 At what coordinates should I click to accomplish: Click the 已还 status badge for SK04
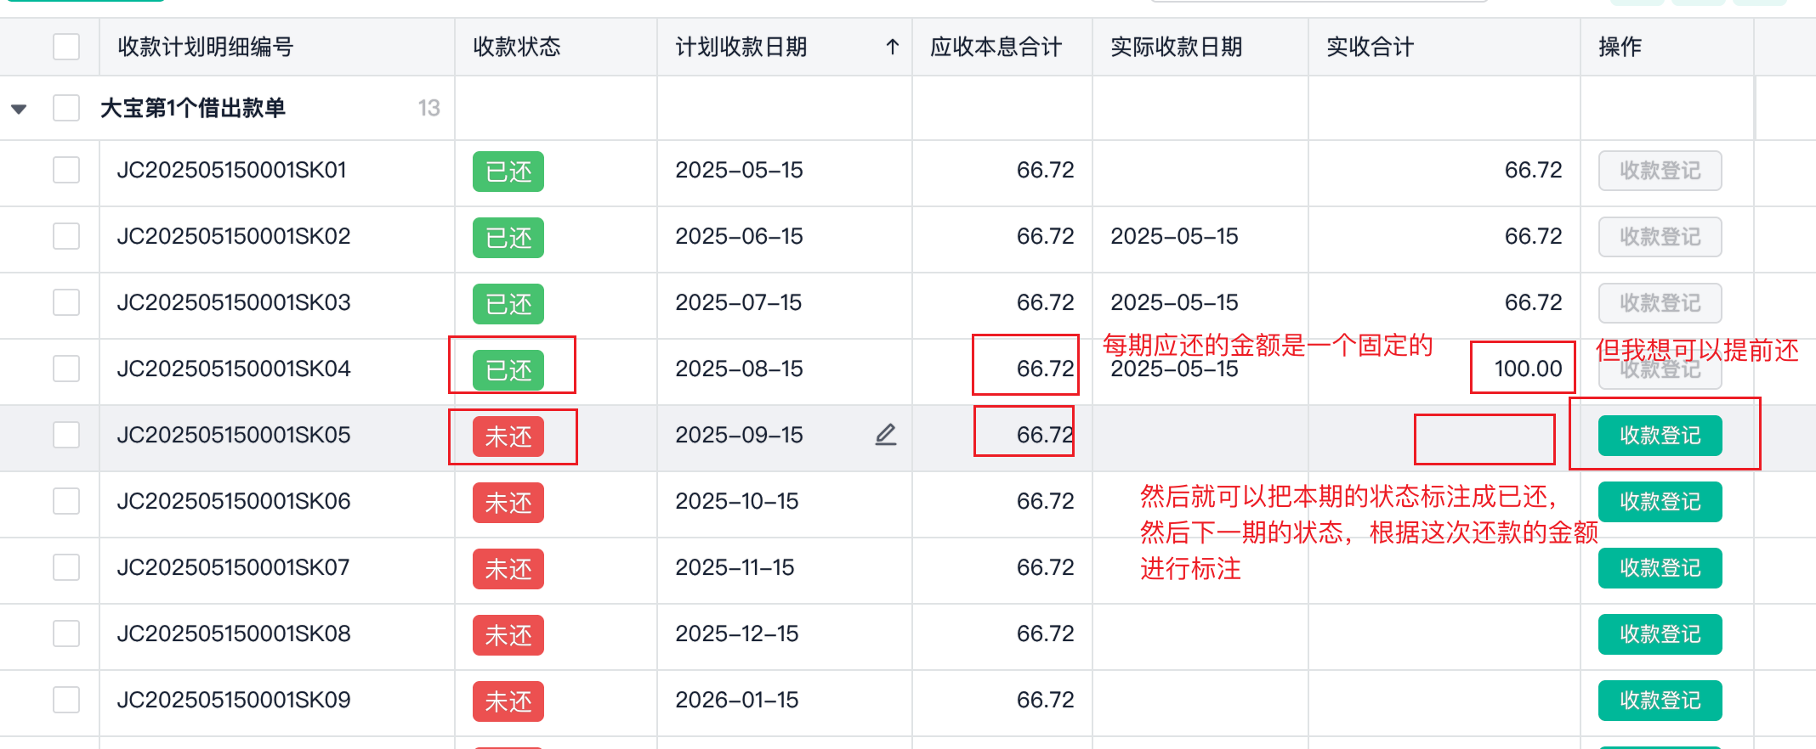point(508,370)
